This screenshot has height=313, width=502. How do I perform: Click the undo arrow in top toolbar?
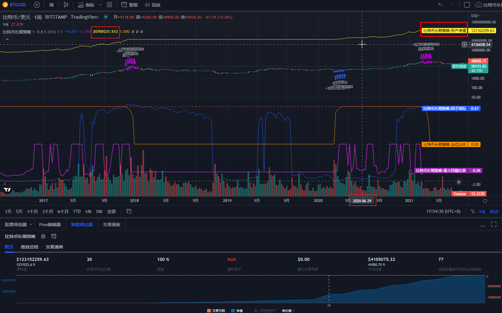pos(440,5)
